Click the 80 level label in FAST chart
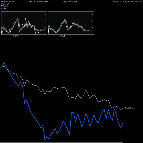 click(x=45, y=14)
